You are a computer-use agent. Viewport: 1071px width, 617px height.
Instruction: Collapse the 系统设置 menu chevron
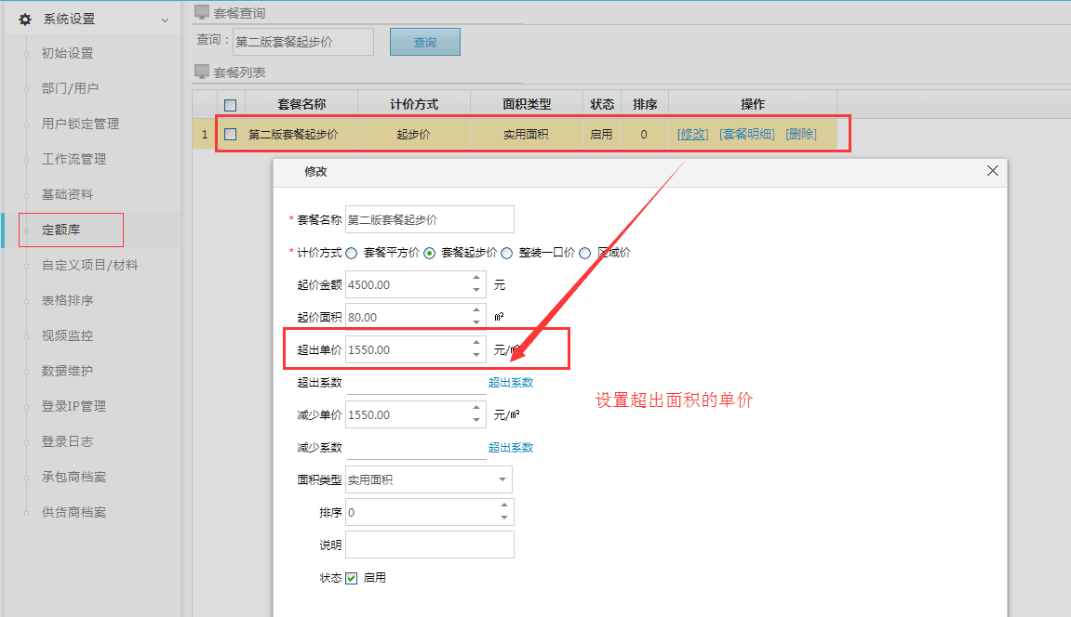(x=165, y=20)
